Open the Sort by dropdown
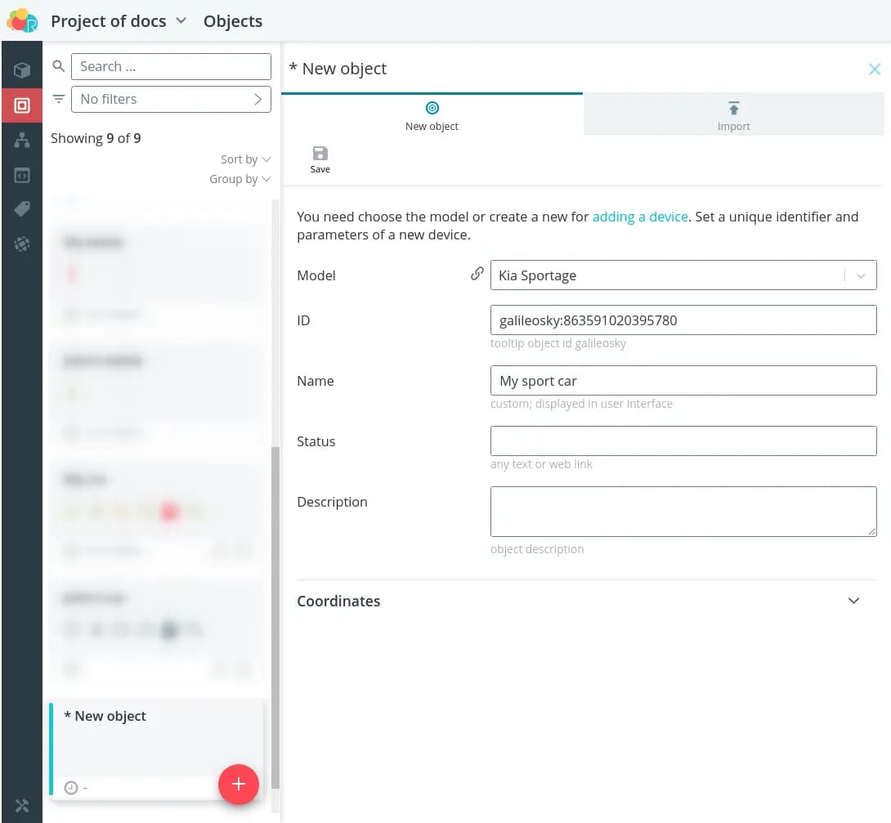891x823 pixels. click(245, 159)
